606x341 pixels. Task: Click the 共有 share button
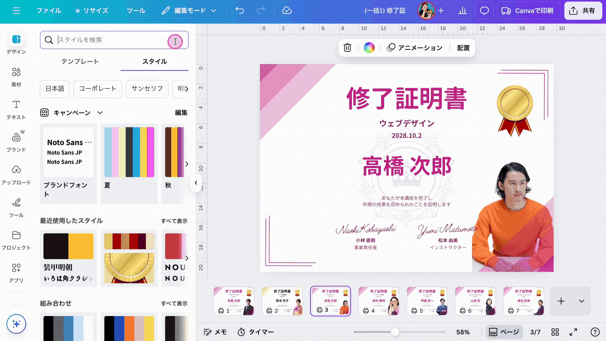pos(583,11)
